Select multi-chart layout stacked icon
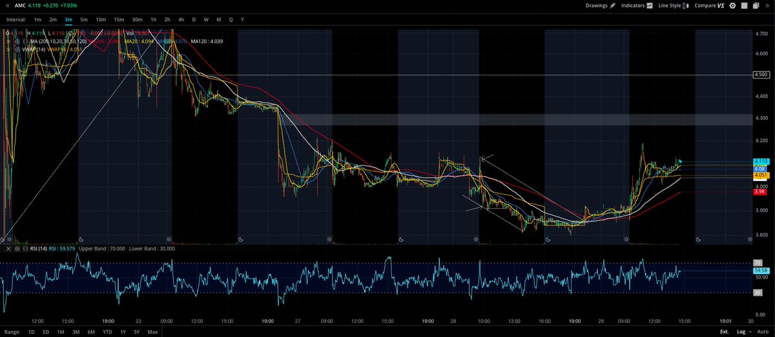 click(756, 6)
